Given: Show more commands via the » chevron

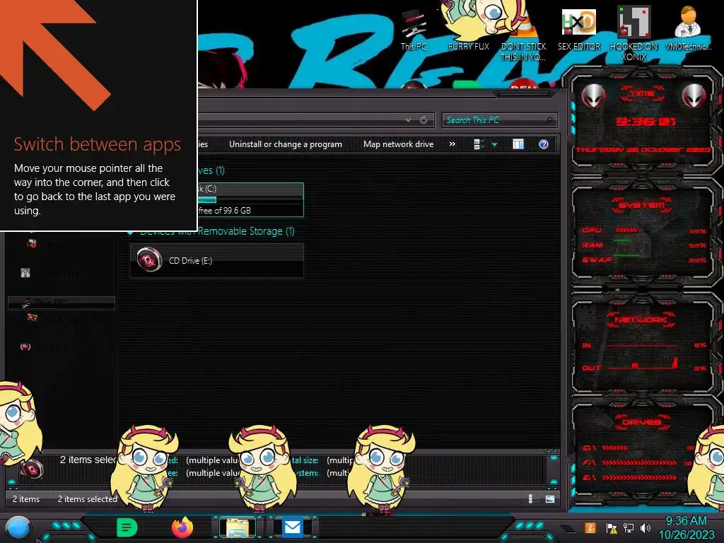Looking at the screenshot, I should click(x=452, y=144).
